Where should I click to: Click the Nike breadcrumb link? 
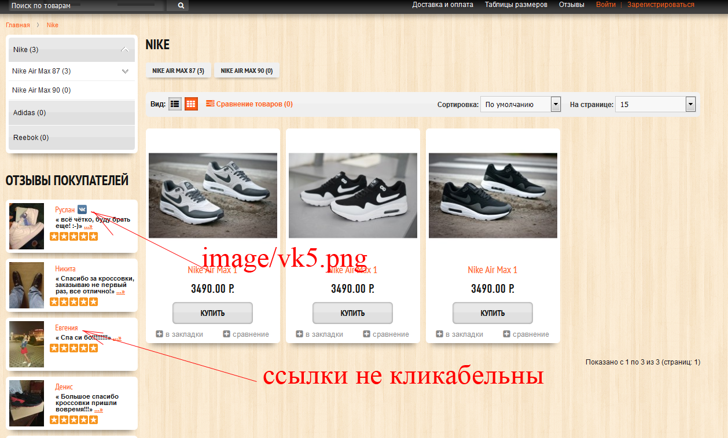(53, 25)
